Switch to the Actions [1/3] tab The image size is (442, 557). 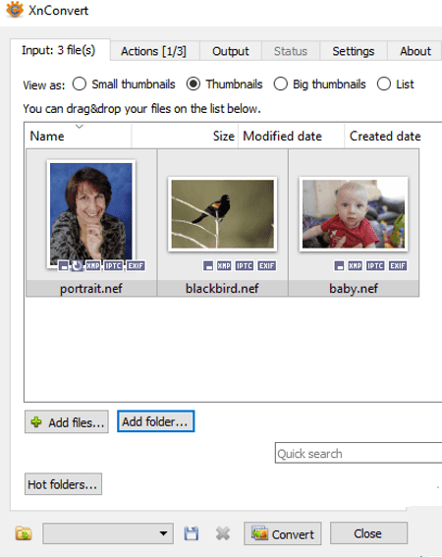tap(153, 51)
